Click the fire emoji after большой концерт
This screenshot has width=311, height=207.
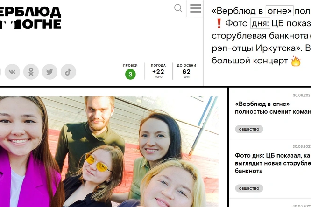point(296,61)
